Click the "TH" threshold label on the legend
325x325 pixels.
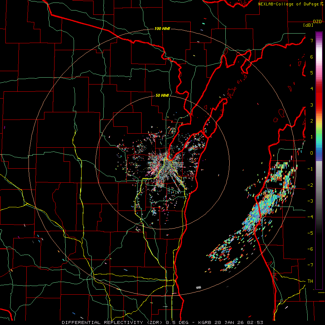(x=310, y=281)
